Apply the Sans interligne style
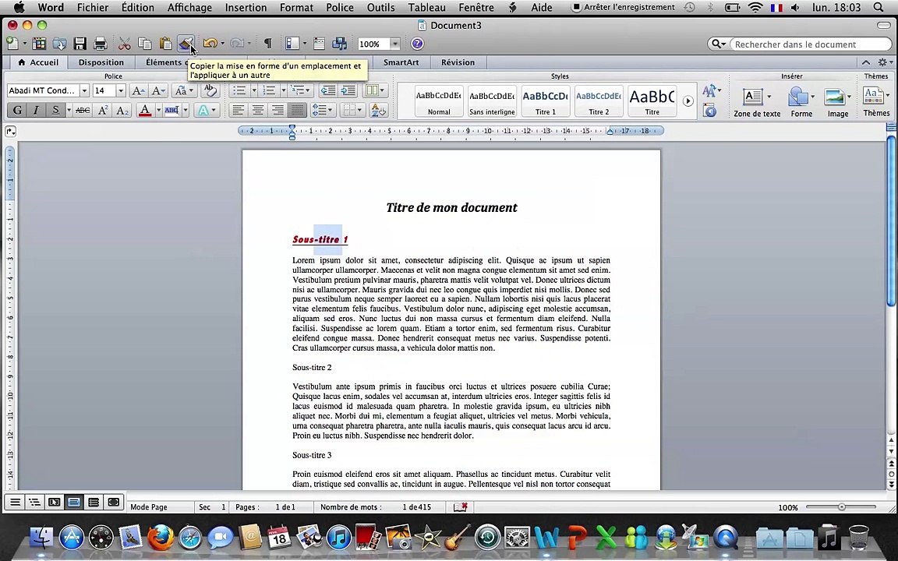The width and height of the screenshot is (898, 561). [492, 101]
